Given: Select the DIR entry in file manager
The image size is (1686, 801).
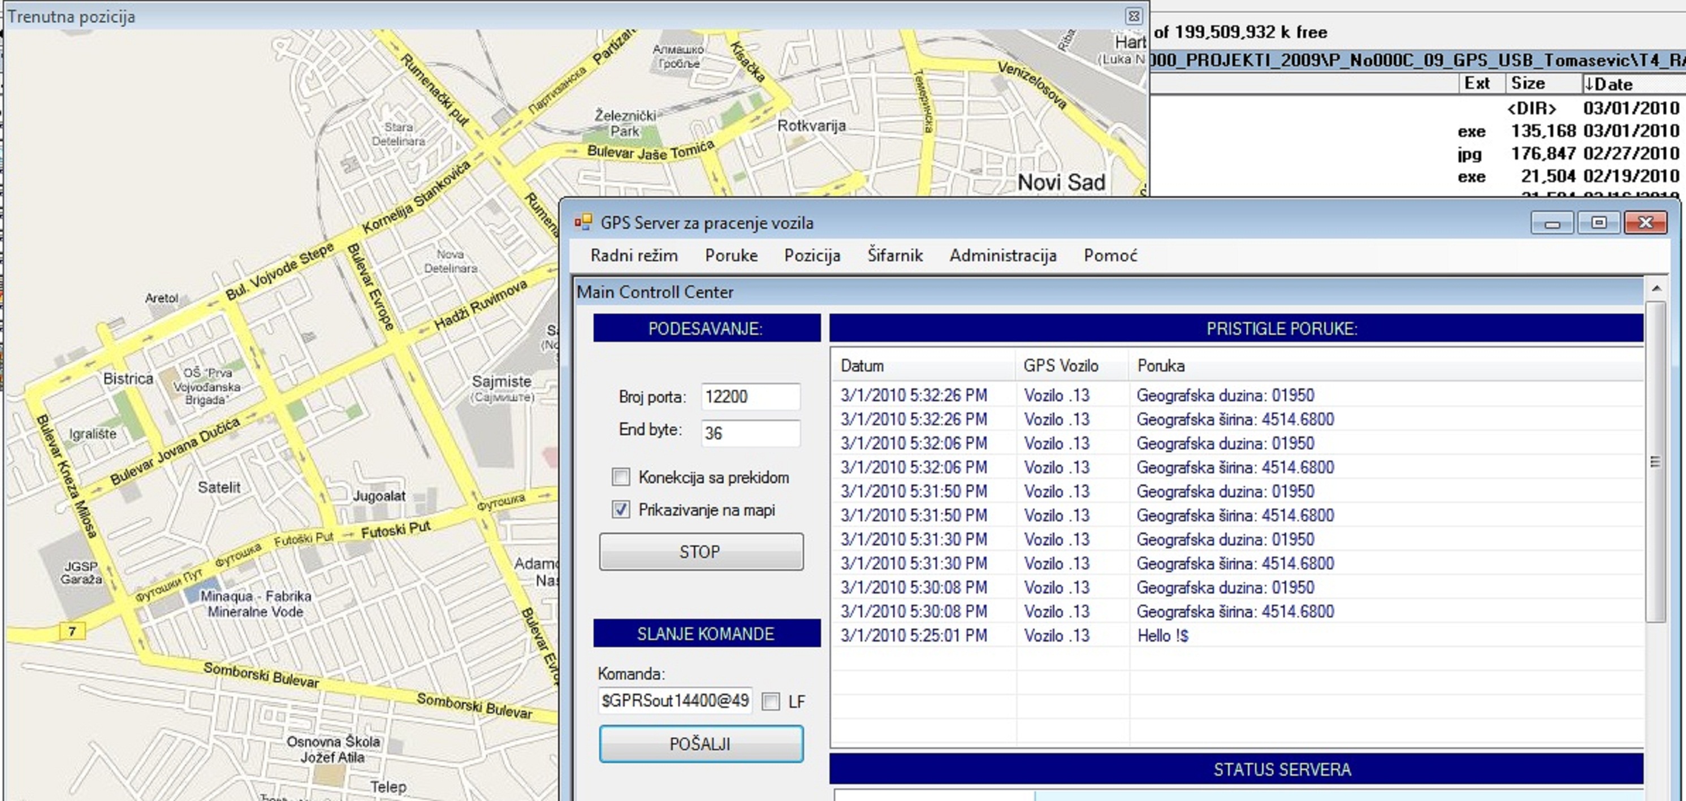Looking at the screenshot, I should (1419, 108).
